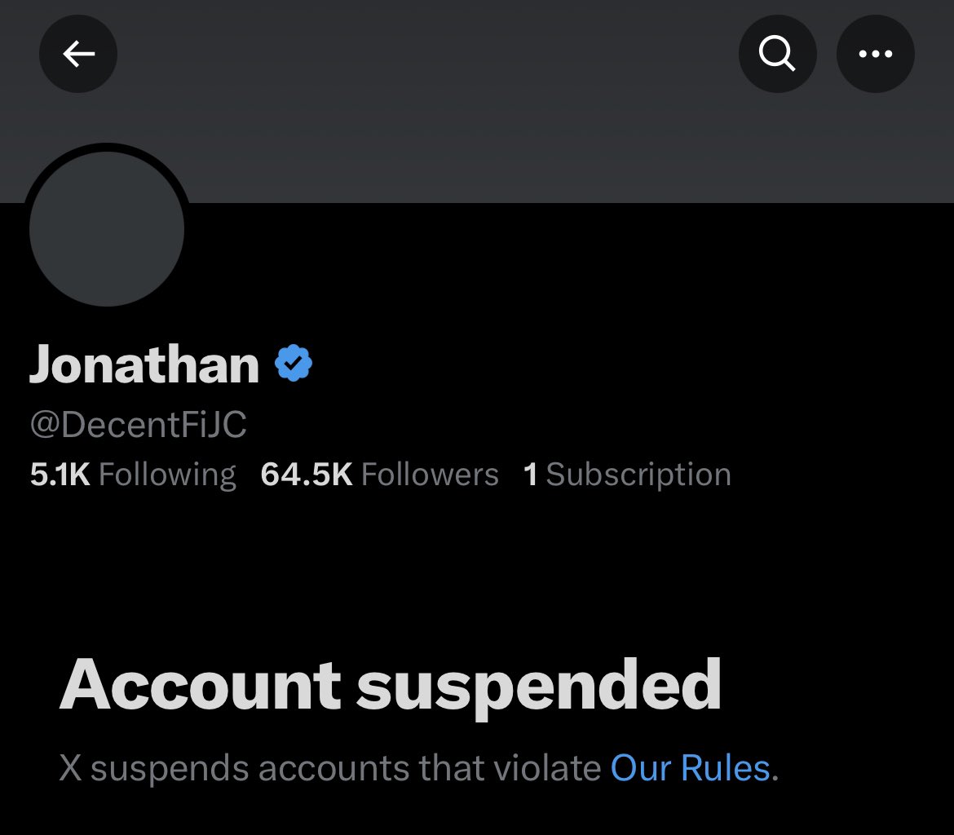View the Subscription label link
954x835 pixels.
[638, 475]
